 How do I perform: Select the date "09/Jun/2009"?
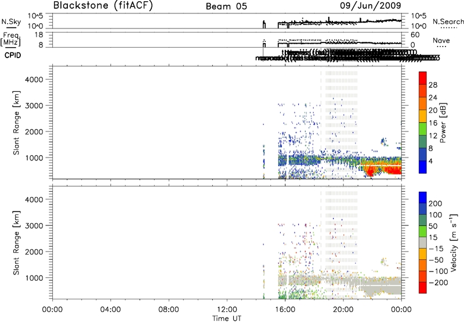[x=371, y=6]
